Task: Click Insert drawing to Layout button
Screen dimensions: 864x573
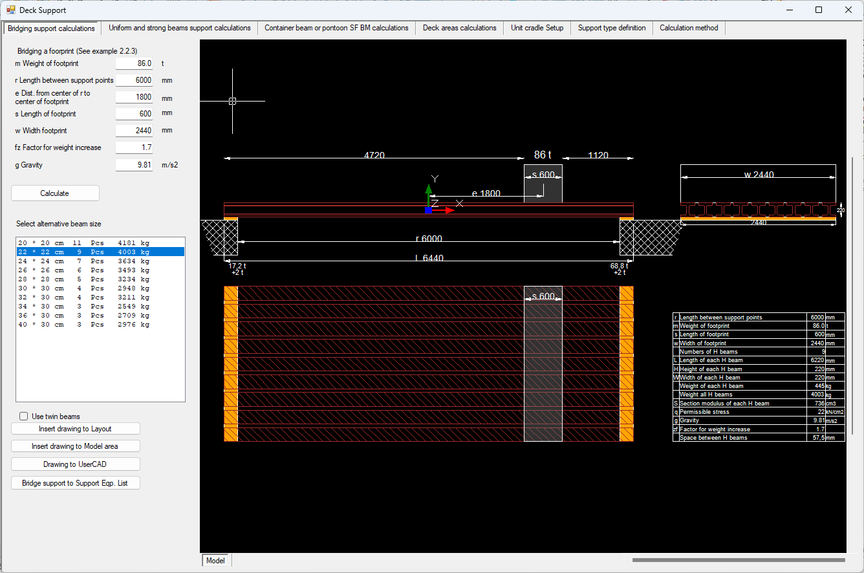Action: pos(75,429)
